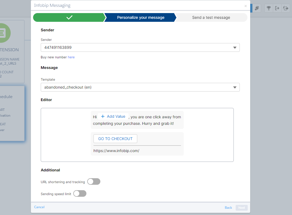The width and height of the screenshot is (292, 215).
Task: Click the completed green checkmark step
Action: pos(69,17)
